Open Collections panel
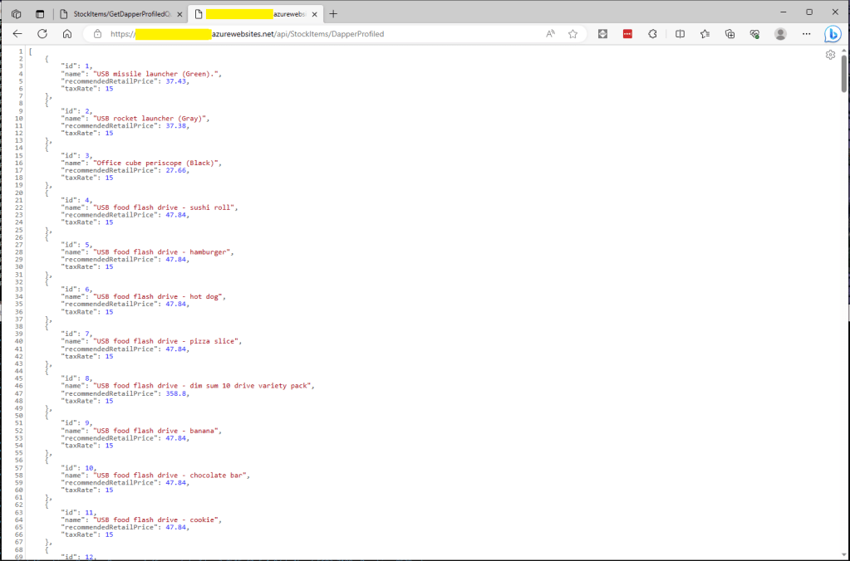The height and width of the screenshot is (561, 850). click(730, 34)
